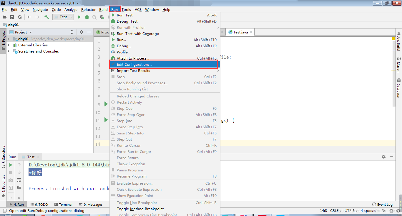Open the Ant Build side panel
This screenshot has height=216, width=402.
398,41
